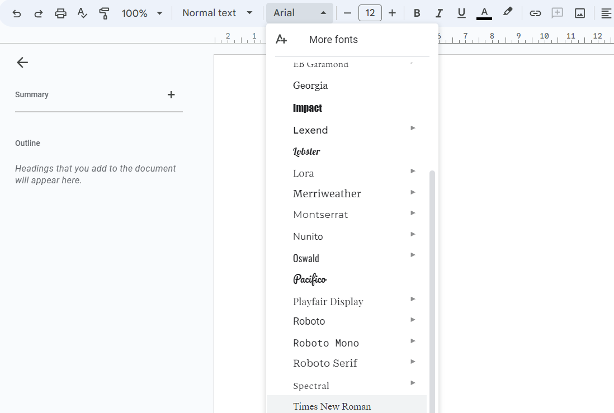Insert a link using the link icon

click(x=535, y=13)
